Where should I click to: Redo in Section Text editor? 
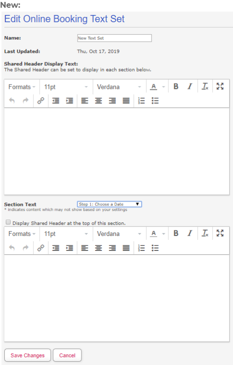point(26,248)
